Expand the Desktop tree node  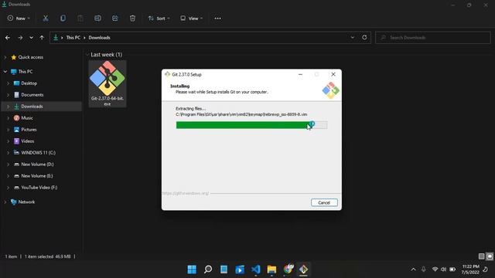(x=8, y=83)
